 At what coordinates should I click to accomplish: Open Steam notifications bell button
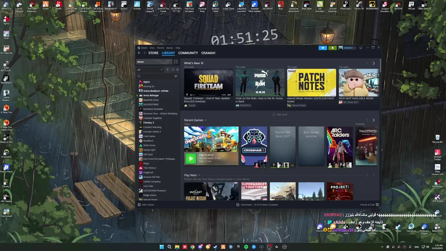(x=332, y=48)
